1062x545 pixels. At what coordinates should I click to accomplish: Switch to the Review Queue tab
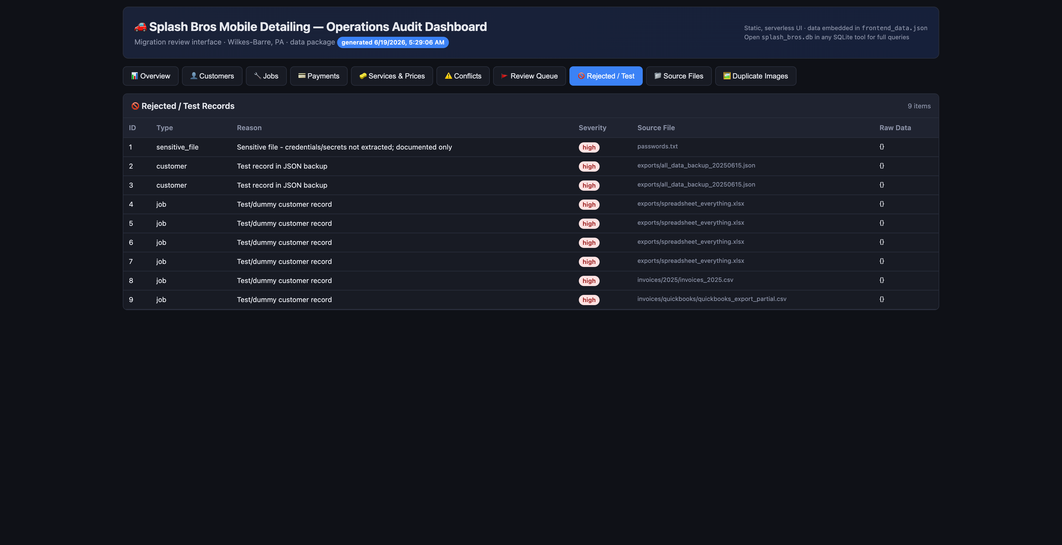click(x=529, y=76)
